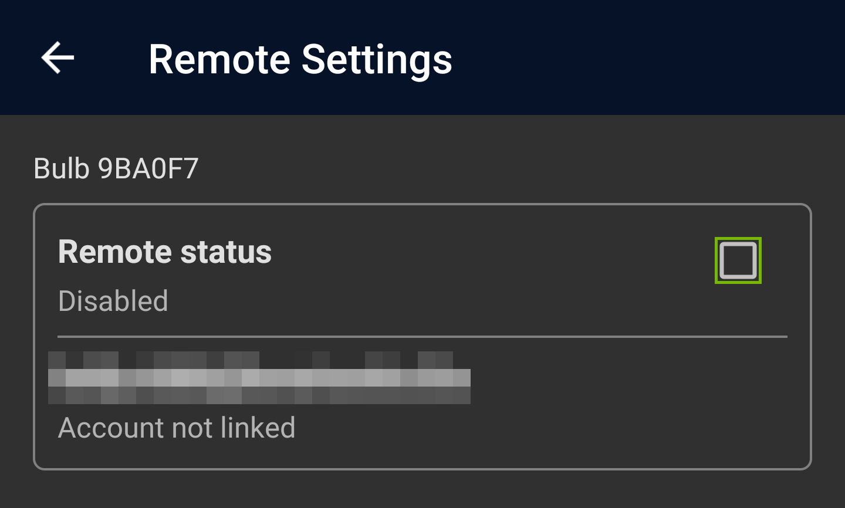Select the Remote status heading text

[164, 252]
